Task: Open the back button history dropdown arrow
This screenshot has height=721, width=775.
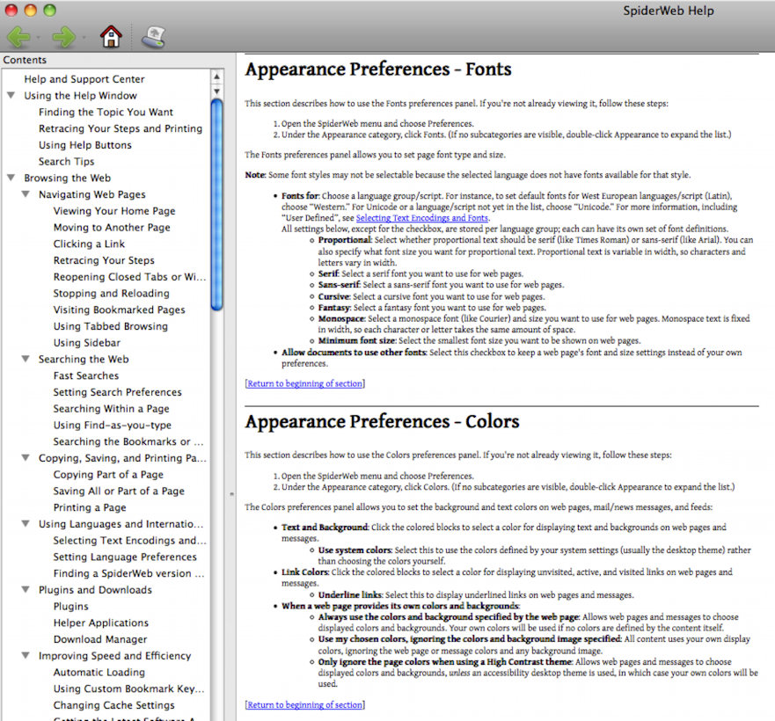Action: [x=38, y=38]
